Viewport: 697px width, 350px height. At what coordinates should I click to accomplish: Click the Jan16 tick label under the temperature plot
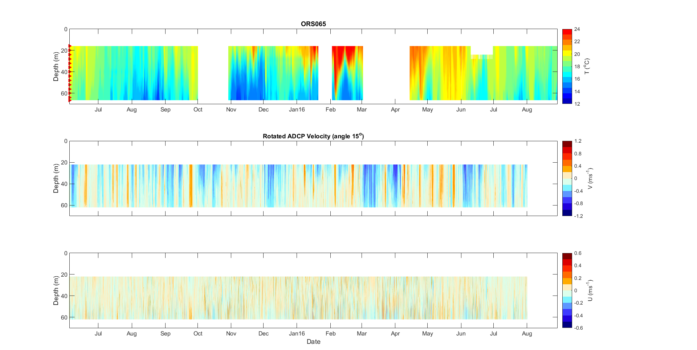[297, 110]
